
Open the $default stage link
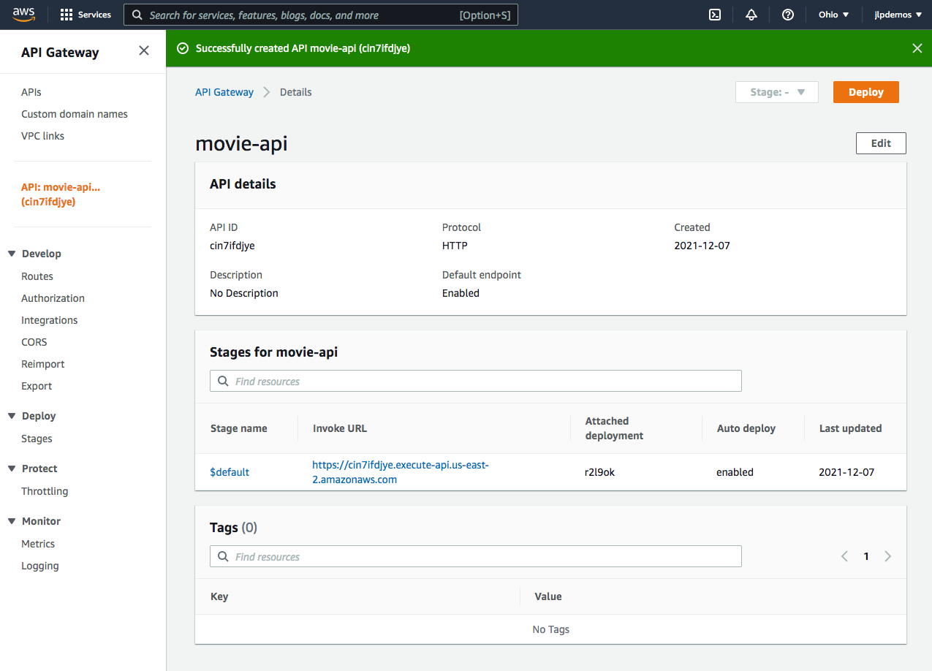click(x=230, y=472)
